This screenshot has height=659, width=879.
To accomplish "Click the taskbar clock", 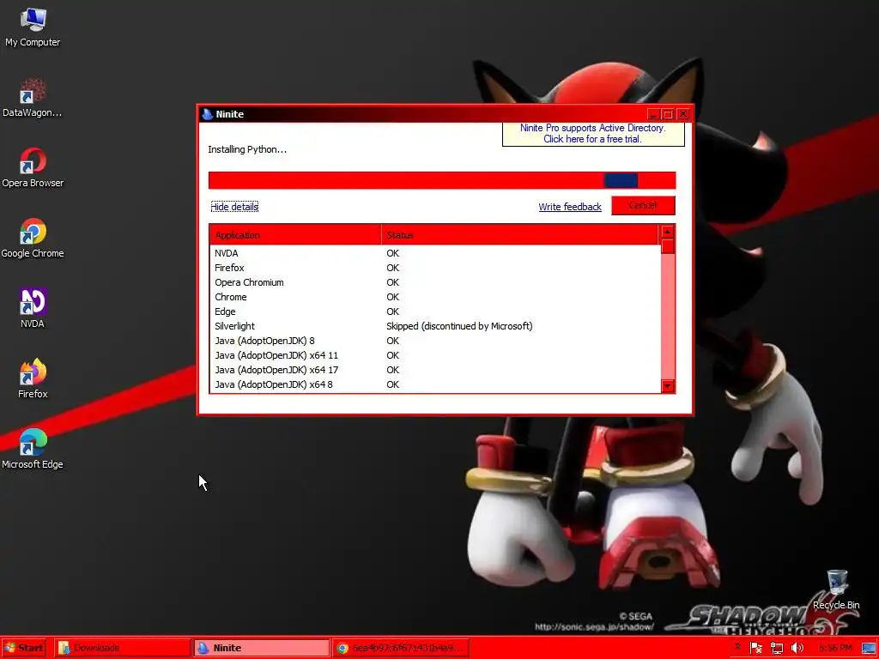I will point(835,648).
